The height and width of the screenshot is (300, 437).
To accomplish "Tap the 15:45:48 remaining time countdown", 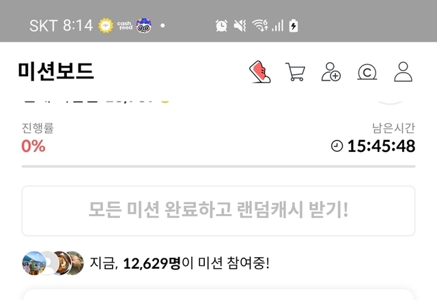I will 381,146.
